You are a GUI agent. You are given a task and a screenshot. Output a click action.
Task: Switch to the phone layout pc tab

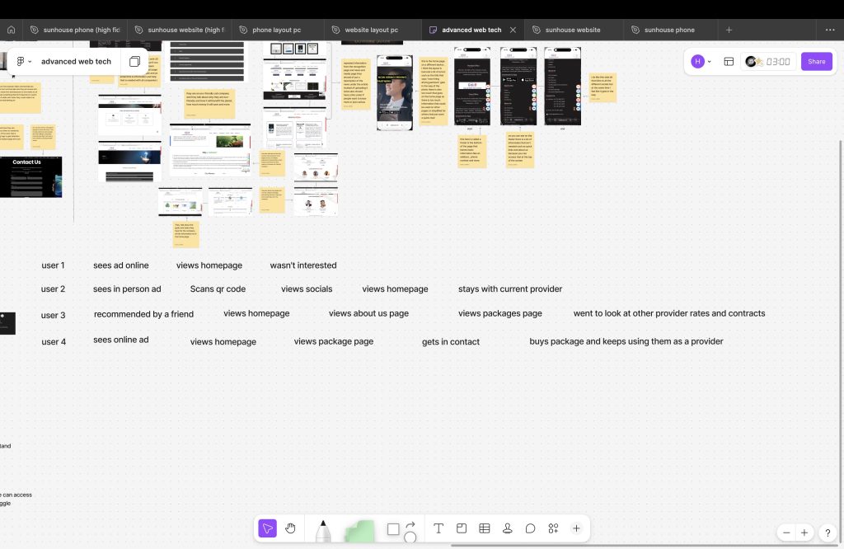[276, 30]
